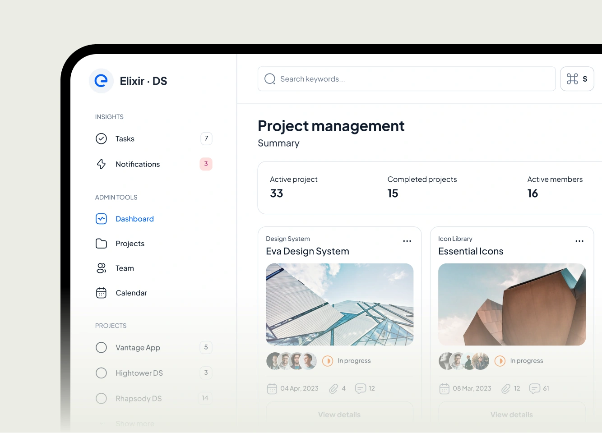Select the Rhapsody DS circle indicator
The height and width of the screenshot is (433, 602).
pos(101,398)
